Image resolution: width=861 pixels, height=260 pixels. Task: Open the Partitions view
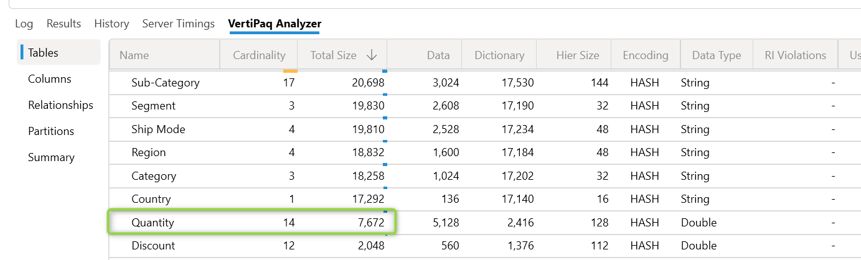pyautogui.click(x=51, y=131)
